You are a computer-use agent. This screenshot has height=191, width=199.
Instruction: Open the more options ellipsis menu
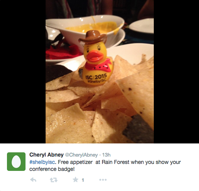[103, 180]
